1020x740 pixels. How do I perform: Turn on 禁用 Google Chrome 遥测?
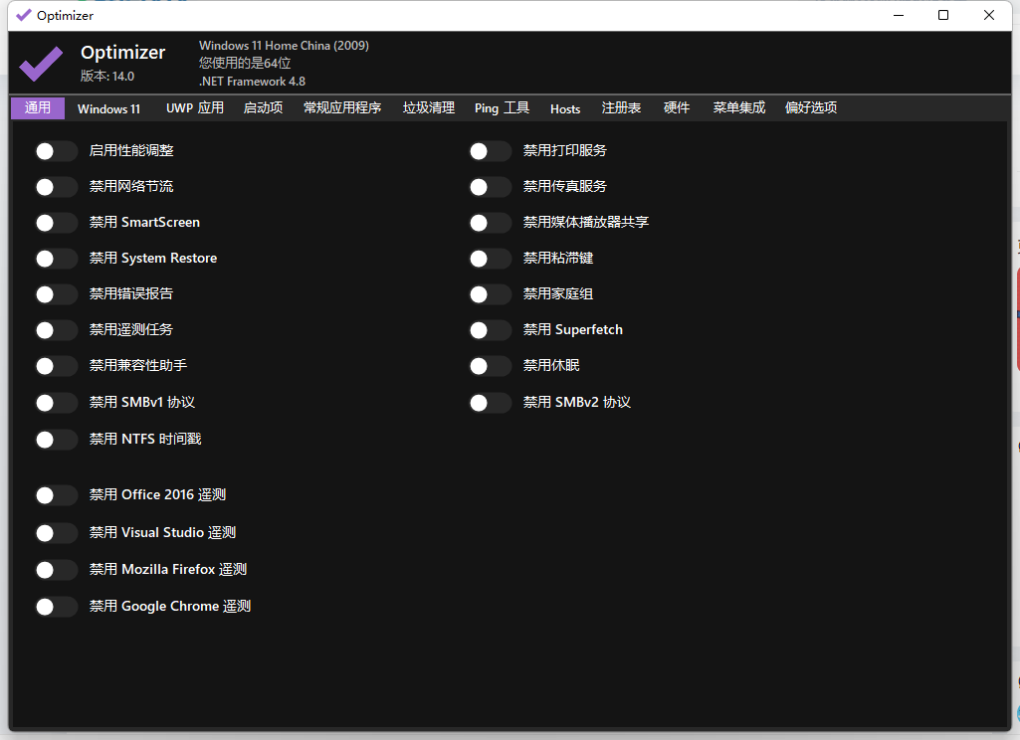pyautogui.click(x=56, y=605)
